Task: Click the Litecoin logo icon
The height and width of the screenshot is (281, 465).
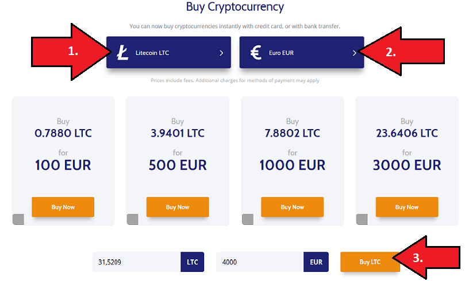Action: point(122,53)
